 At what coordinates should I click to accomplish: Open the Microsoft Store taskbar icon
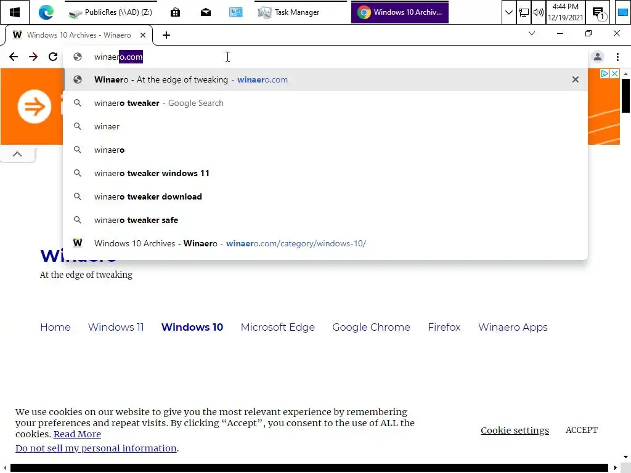click(x=175, y=12)
